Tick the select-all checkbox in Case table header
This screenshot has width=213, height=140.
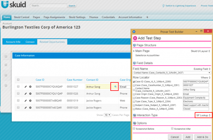pos(18,80)
